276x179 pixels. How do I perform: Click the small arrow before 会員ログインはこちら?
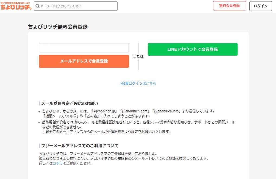coord(121,84)
